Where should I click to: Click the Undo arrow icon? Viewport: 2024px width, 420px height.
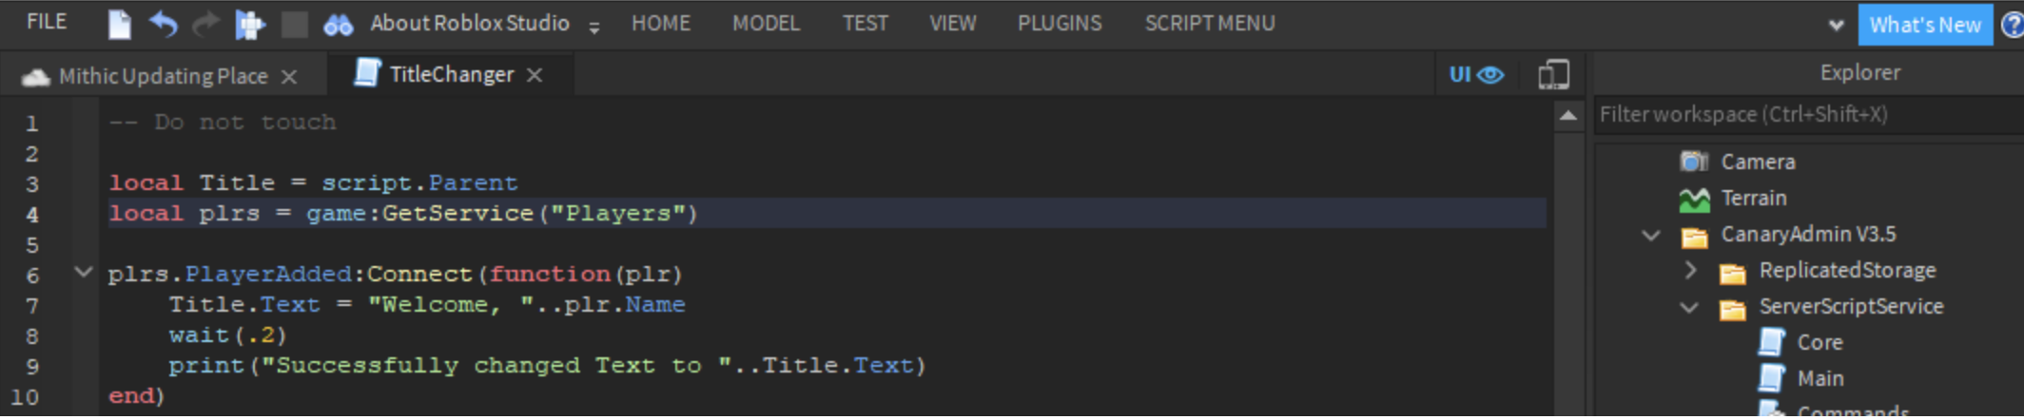164,24
